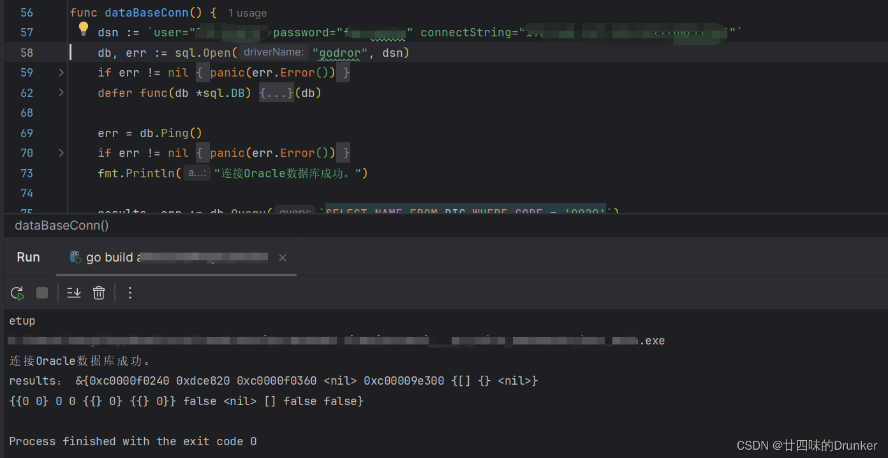Expand the folded {...} defer function body
The height and width of the screenshot is (458, 888).
click(276, 92)
